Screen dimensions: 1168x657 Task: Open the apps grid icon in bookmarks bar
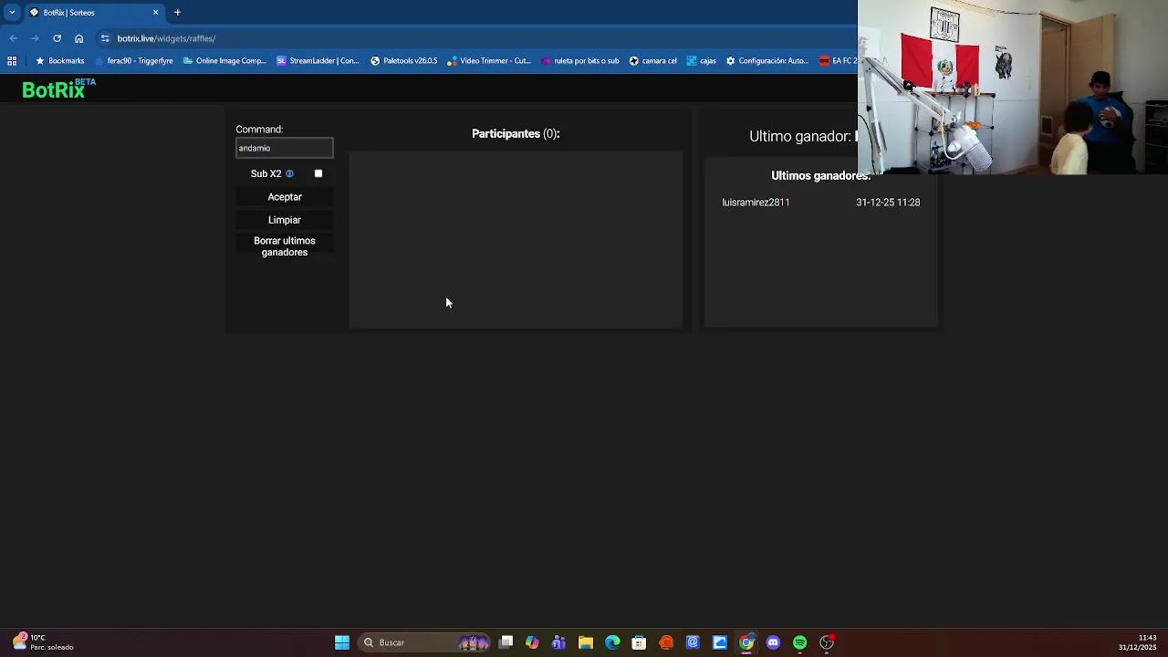click(12, 61)
